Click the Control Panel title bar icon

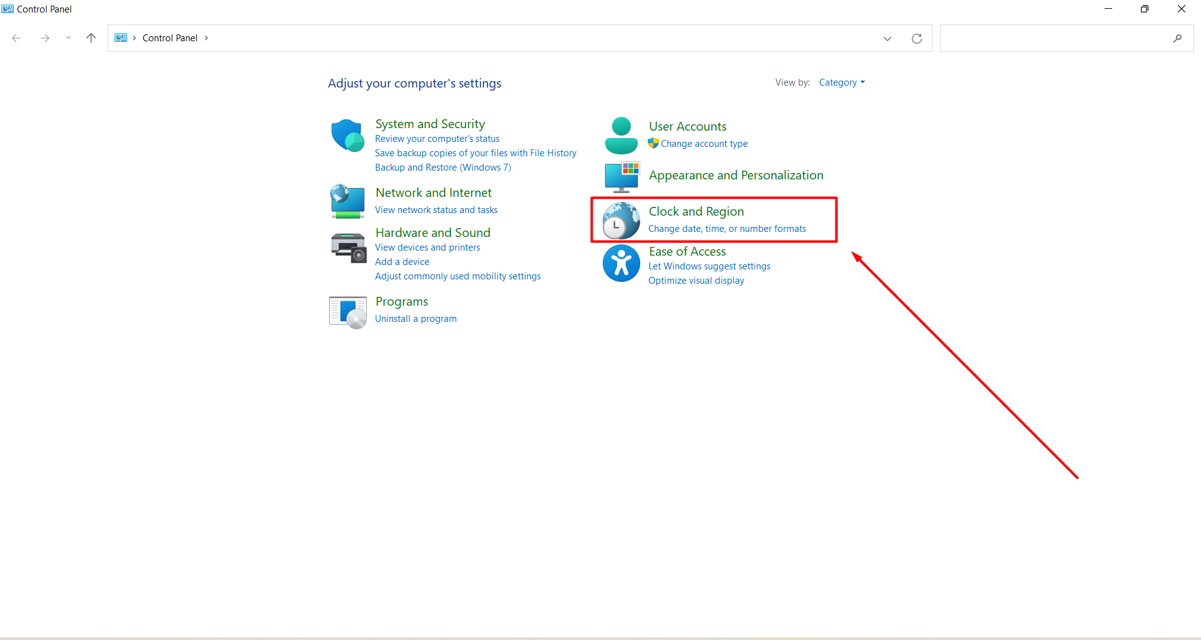8,9
